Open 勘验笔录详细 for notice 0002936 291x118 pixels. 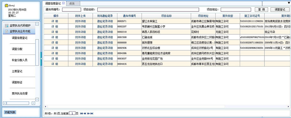click(x=105, y=48)
